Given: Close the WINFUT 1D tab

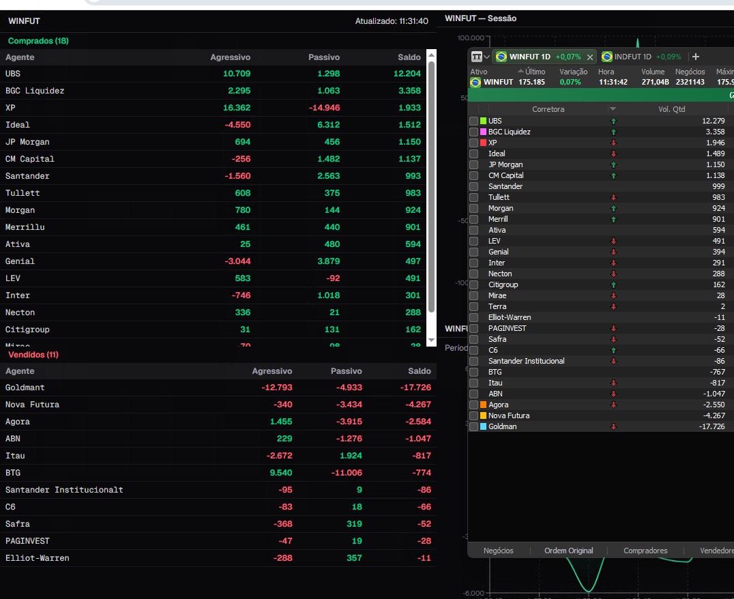Looking at the screenshot, I should tap(590, 57).
